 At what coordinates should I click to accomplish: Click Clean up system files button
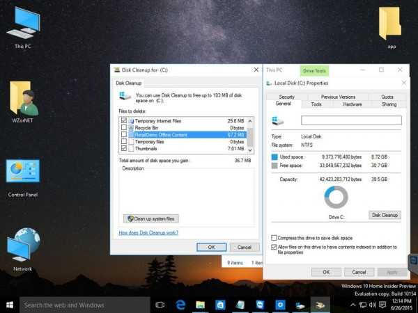tap(151, 219)
